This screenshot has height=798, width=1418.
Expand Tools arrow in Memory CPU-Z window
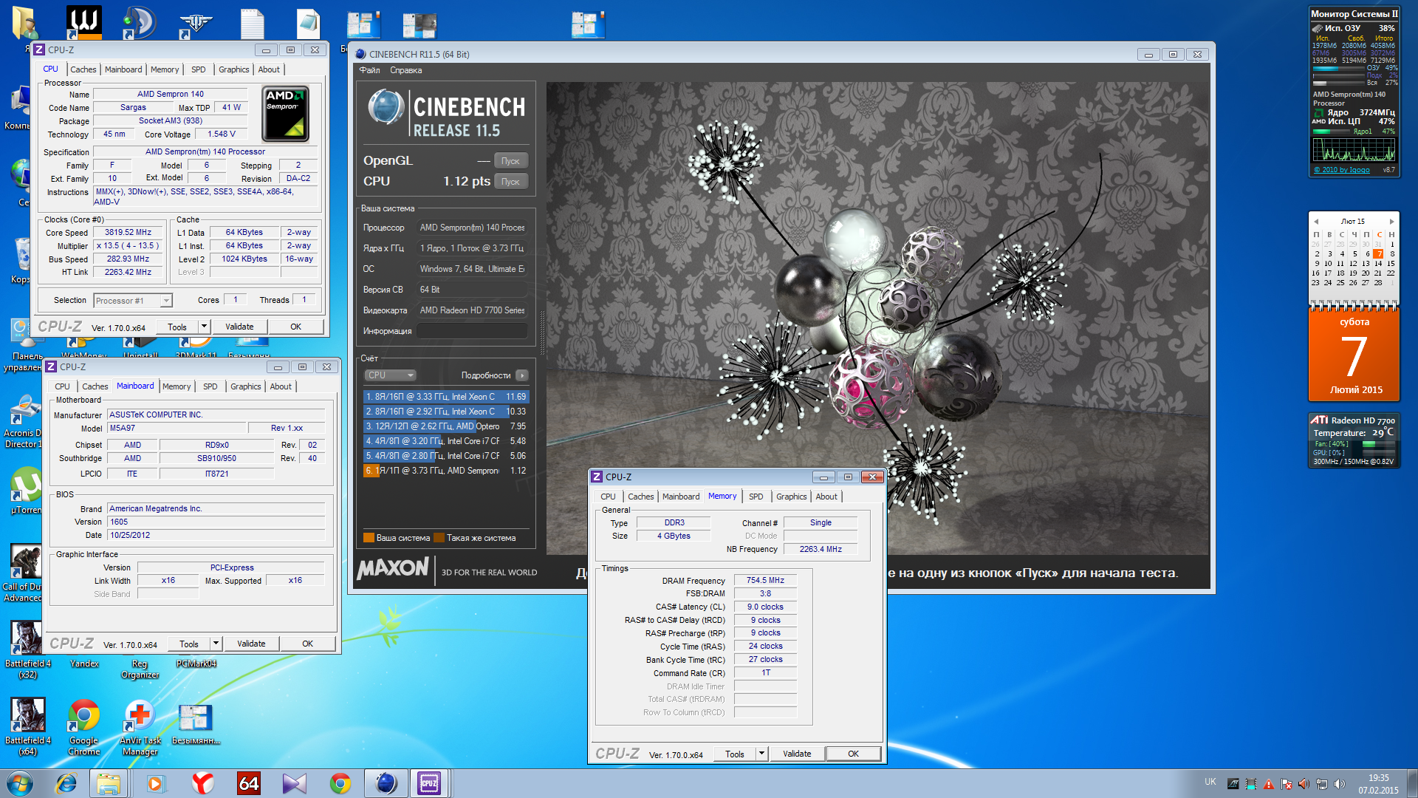762,754
